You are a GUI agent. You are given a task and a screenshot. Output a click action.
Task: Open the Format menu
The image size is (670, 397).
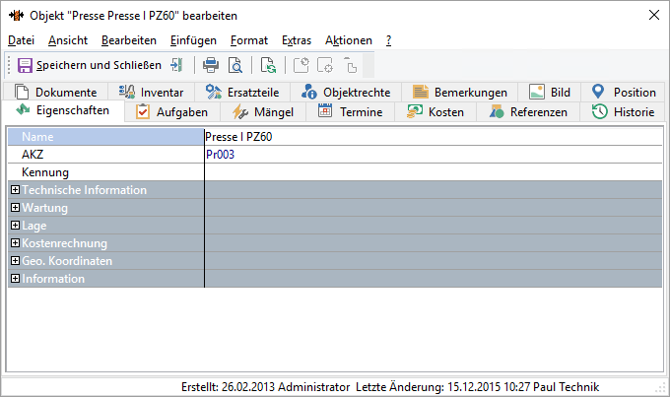249,40
